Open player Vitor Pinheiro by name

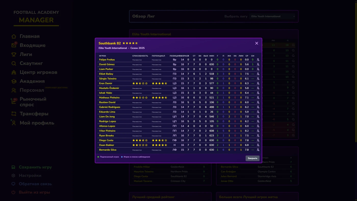tap(107, 131)
